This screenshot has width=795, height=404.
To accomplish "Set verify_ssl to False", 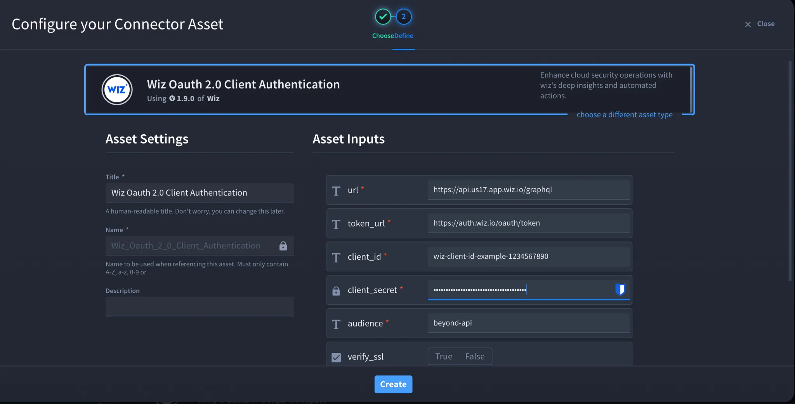I will click(x=475, y=356).
